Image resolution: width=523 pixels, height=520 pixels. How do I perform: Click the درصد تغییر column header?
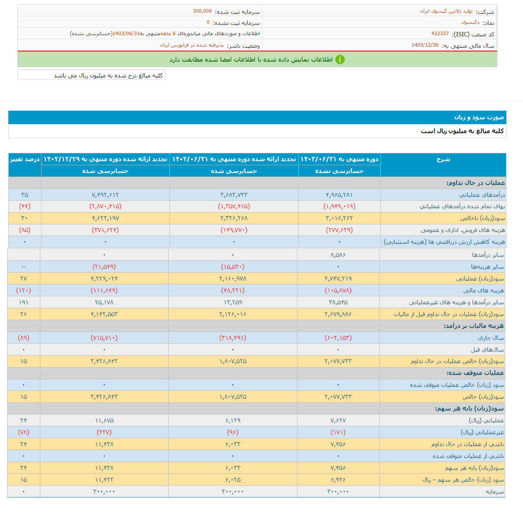[24, 159]
